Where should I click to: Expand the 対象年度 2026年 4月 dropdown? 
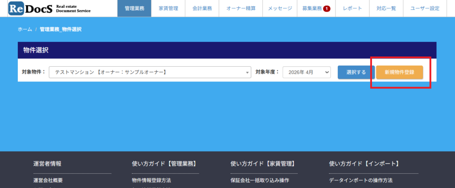point(307,72)
